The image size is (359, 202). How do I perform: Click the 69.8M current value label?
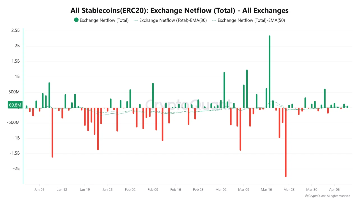(15, 105)
